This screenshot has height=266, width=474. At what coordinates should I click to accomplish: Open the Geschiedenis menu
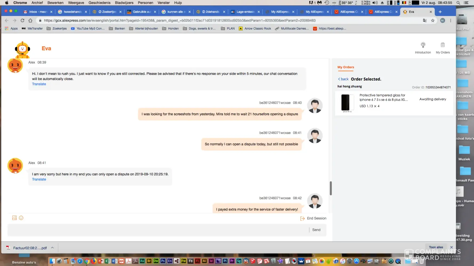(x=99, y=3)
